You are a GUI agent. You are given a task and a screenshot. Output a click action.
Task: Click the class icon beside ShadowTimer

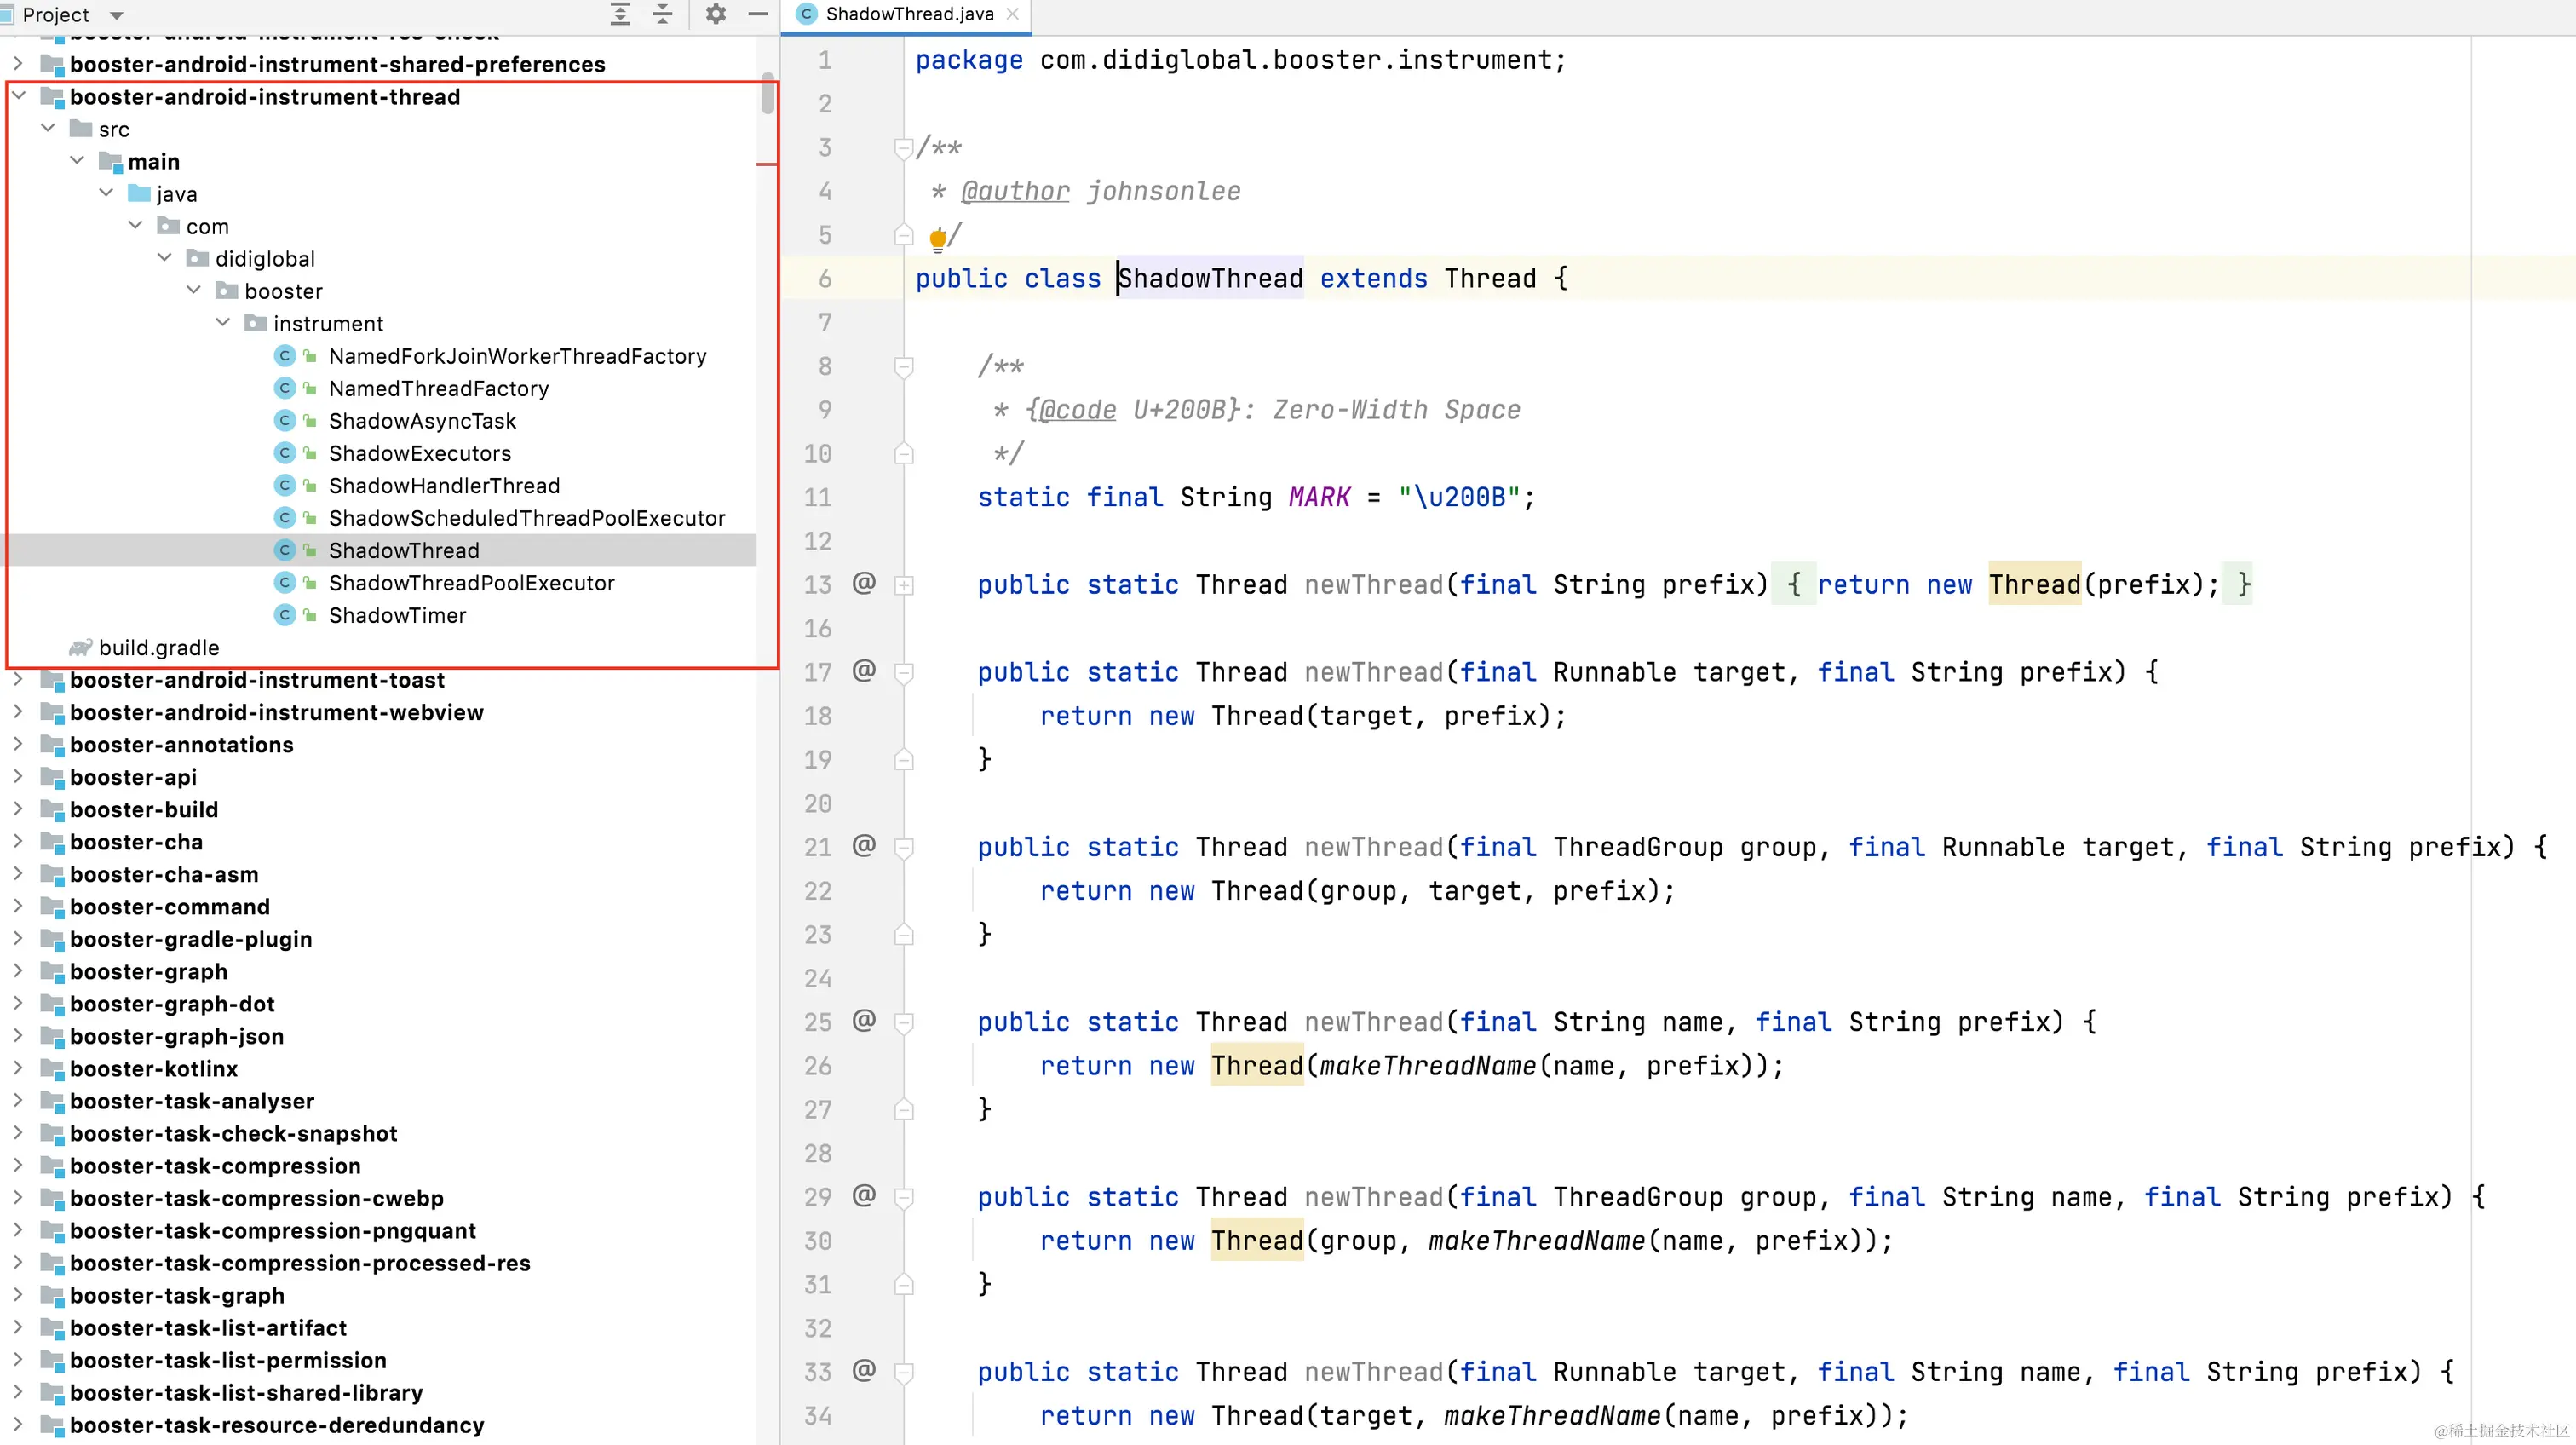pos(285,615)
